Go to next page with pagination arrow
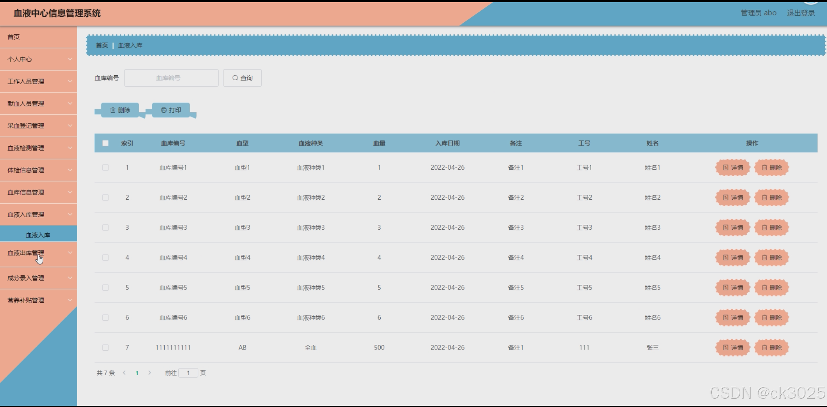This screenshot has width=827, height=407. [x=149, y=373]
